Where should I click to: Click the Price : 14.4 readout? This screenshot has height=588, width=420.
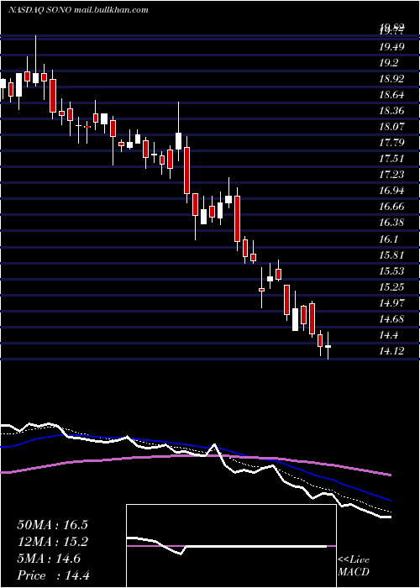click(53, 575)
